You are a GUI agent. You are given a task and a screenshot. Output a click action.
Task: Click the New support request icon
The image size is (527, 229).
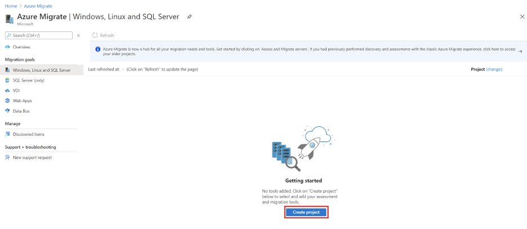pyautogui.click(x=7, y=158)
